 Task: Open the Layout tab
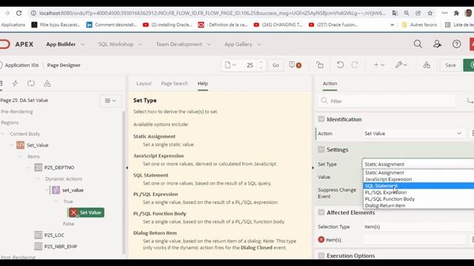click(144, 83)
